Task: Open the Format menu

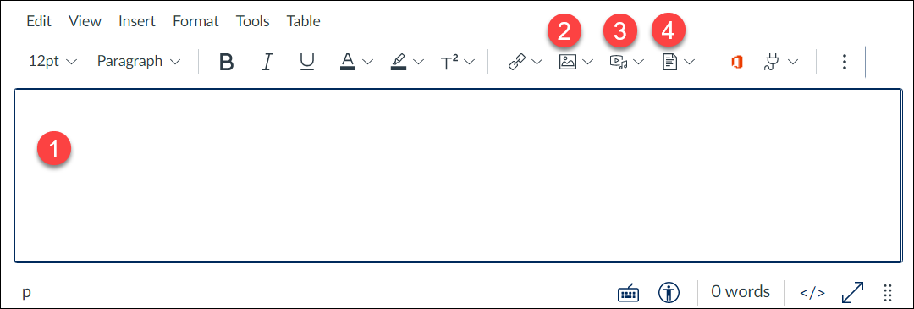Action: pyautogui.click(x=195, y=21)
